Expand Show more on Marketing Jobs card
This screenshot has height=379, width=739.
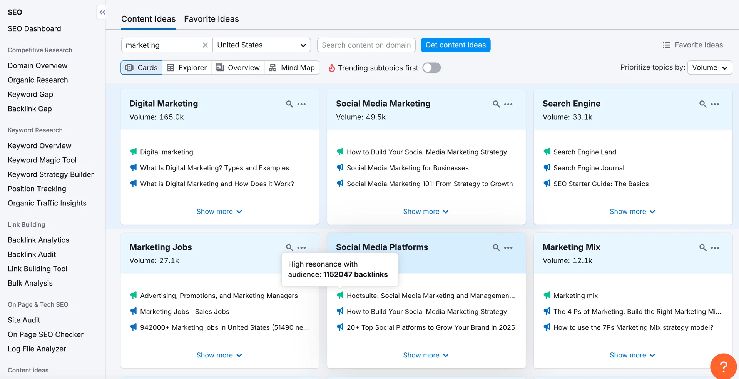tap(219, 355)
